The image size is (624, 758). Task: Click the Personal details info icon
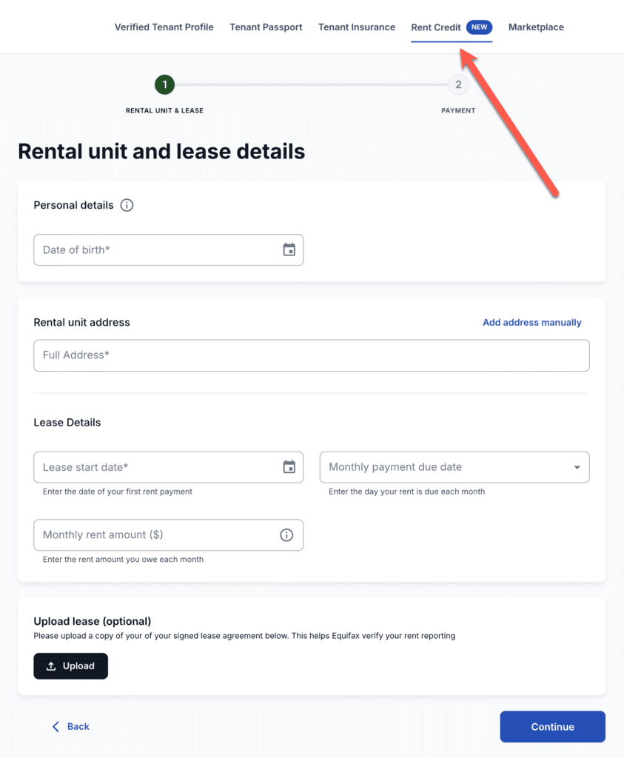point(127,205)
